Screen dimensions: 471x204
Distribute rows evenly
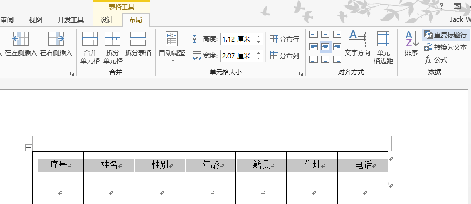[284, 39]
